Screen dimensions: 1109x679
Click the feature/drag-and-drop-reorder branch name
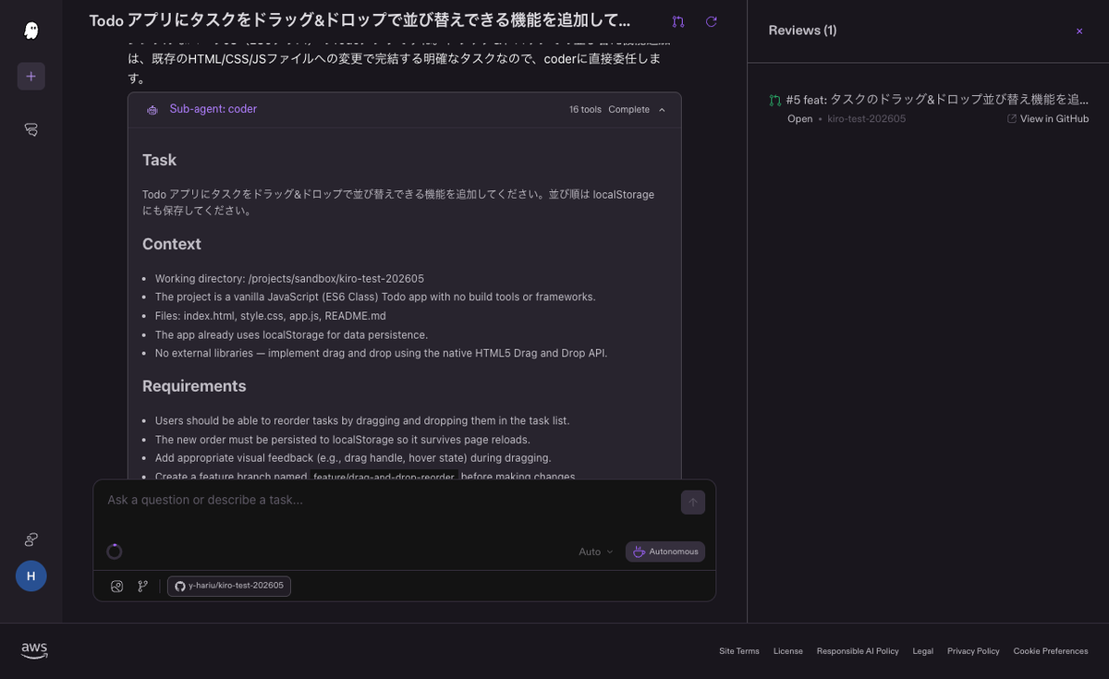(384, 477)
